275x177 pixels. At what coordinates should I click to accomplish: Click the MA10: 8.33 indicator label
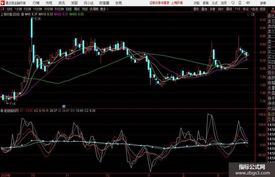coord(46,14)
